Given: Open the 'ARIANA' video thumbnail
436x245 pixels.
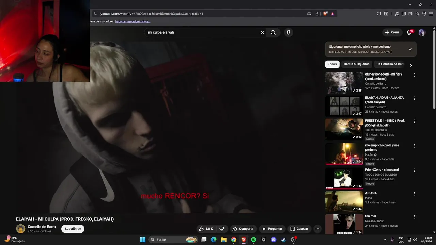Looking at the screenshot, I should tap(344, 201).
